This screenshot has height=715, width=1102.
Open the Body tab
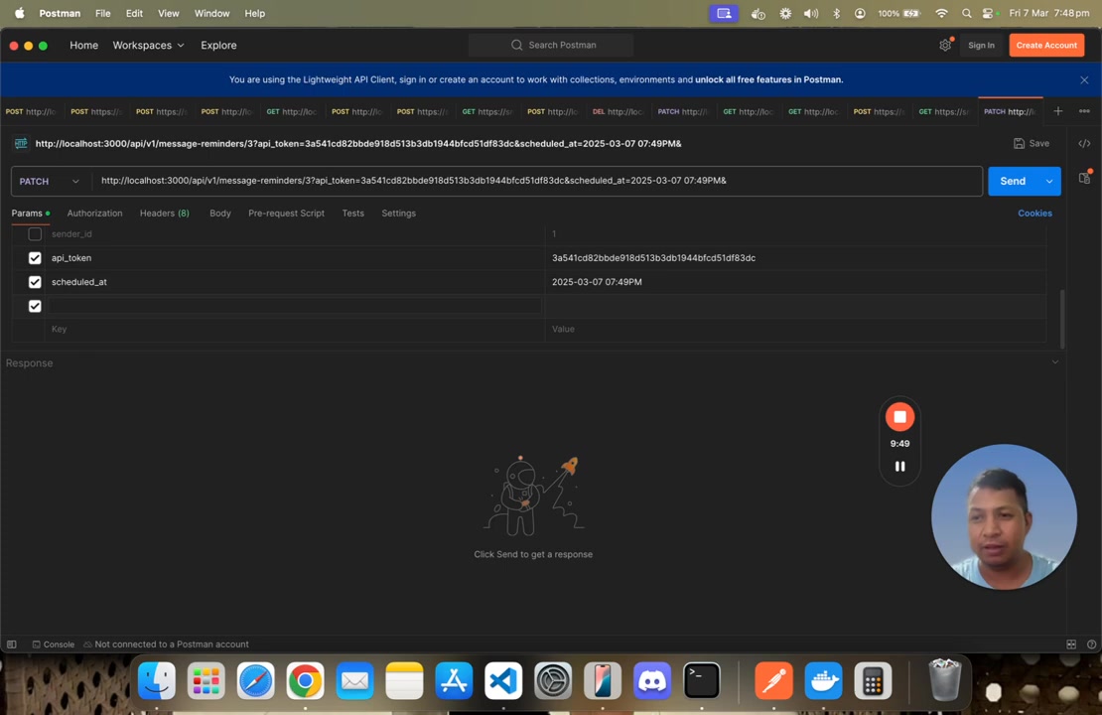click(x=220, y=214)
